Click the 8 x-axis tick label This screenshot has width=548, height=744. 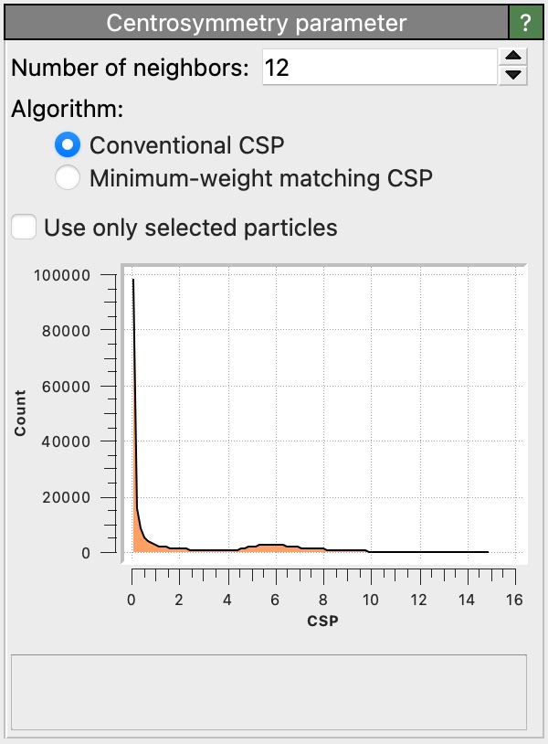coord(323,600)
